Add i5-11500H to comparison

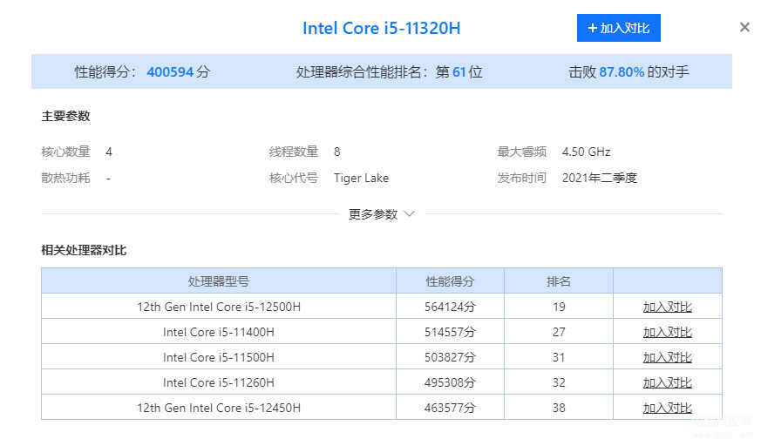[668, 357]
